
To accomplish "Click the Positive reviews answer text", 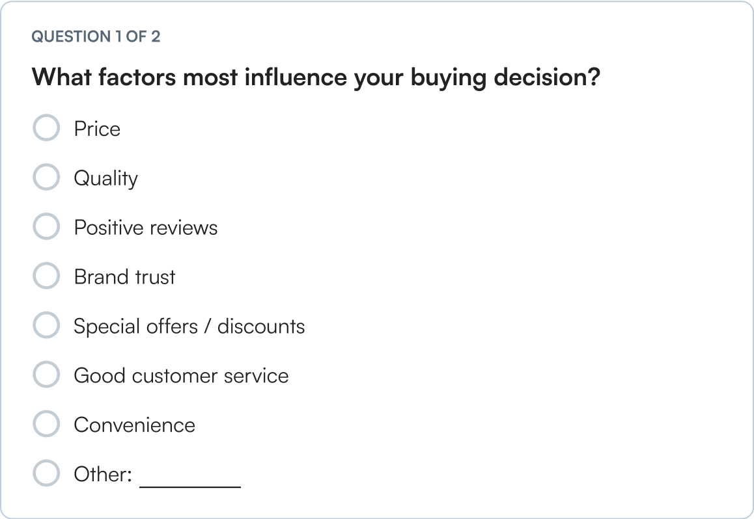I will pos(147,227).
